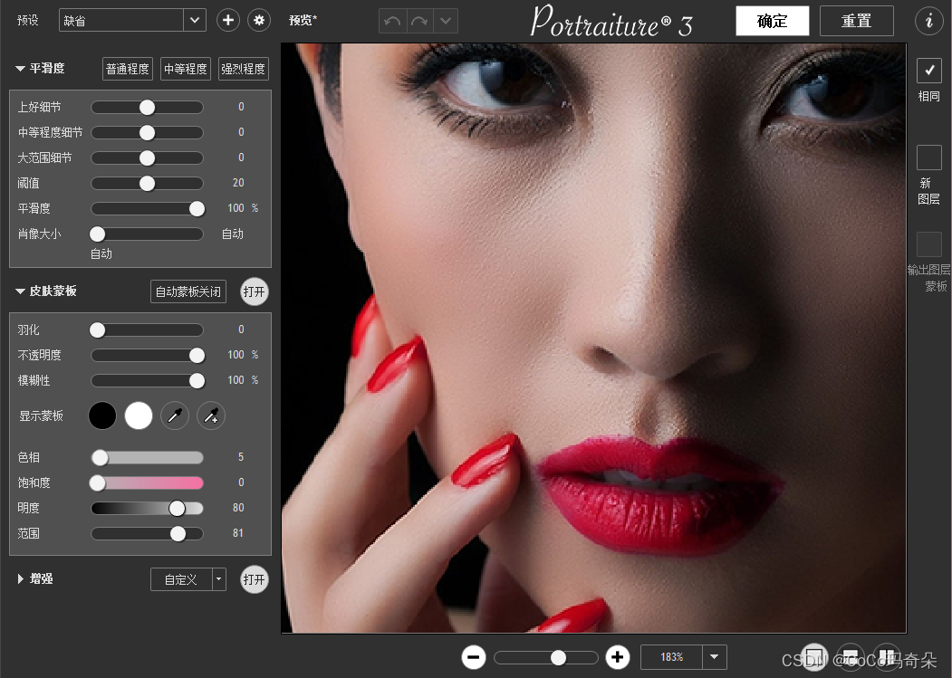Zoom out with the minus icon
The image size is (952, 678).
tap(474, 657)
